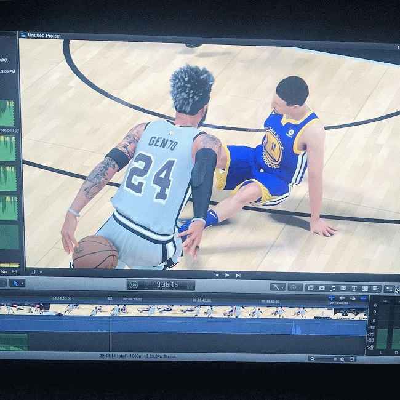Screen dimensions: 400x400
Task: Toggle snapping in the timeline
Action: pyautogui.click(x=363, y=298)
